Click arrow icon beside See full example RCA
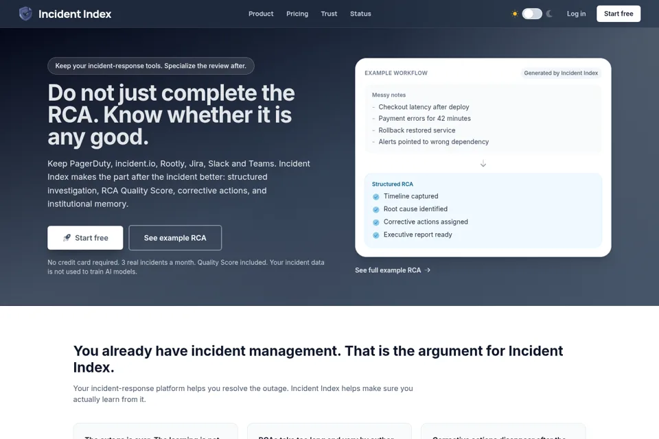Image resolution: width=659 pixels, height=439 pixels. 428,270
